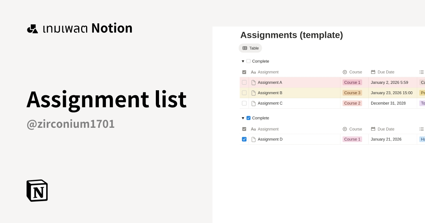This screenshot has width=425, height=223.
Task: Click the truncated tag in Assignment A row
Action: click(x=422, y=82)
